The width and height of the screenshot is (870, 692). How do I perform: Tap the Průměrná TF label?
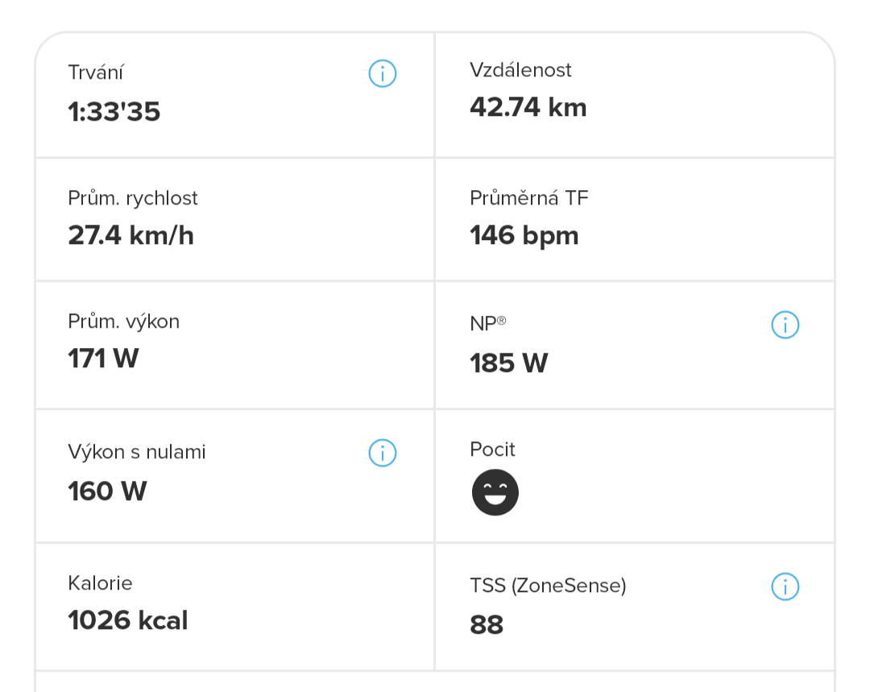coord(529,198)
